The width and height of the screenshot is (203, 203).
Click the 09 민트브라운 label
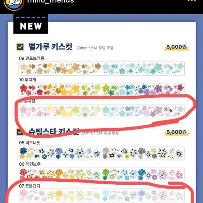tap(32, 58)
